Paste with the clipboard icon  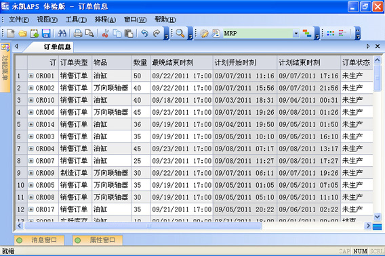(x=129, y=33)
